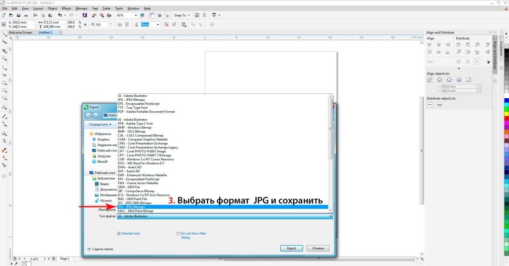The image size is (509, 266).
Task: Choose PDF - Adobe Portable Document Format
Action: (x=147, y=112)
